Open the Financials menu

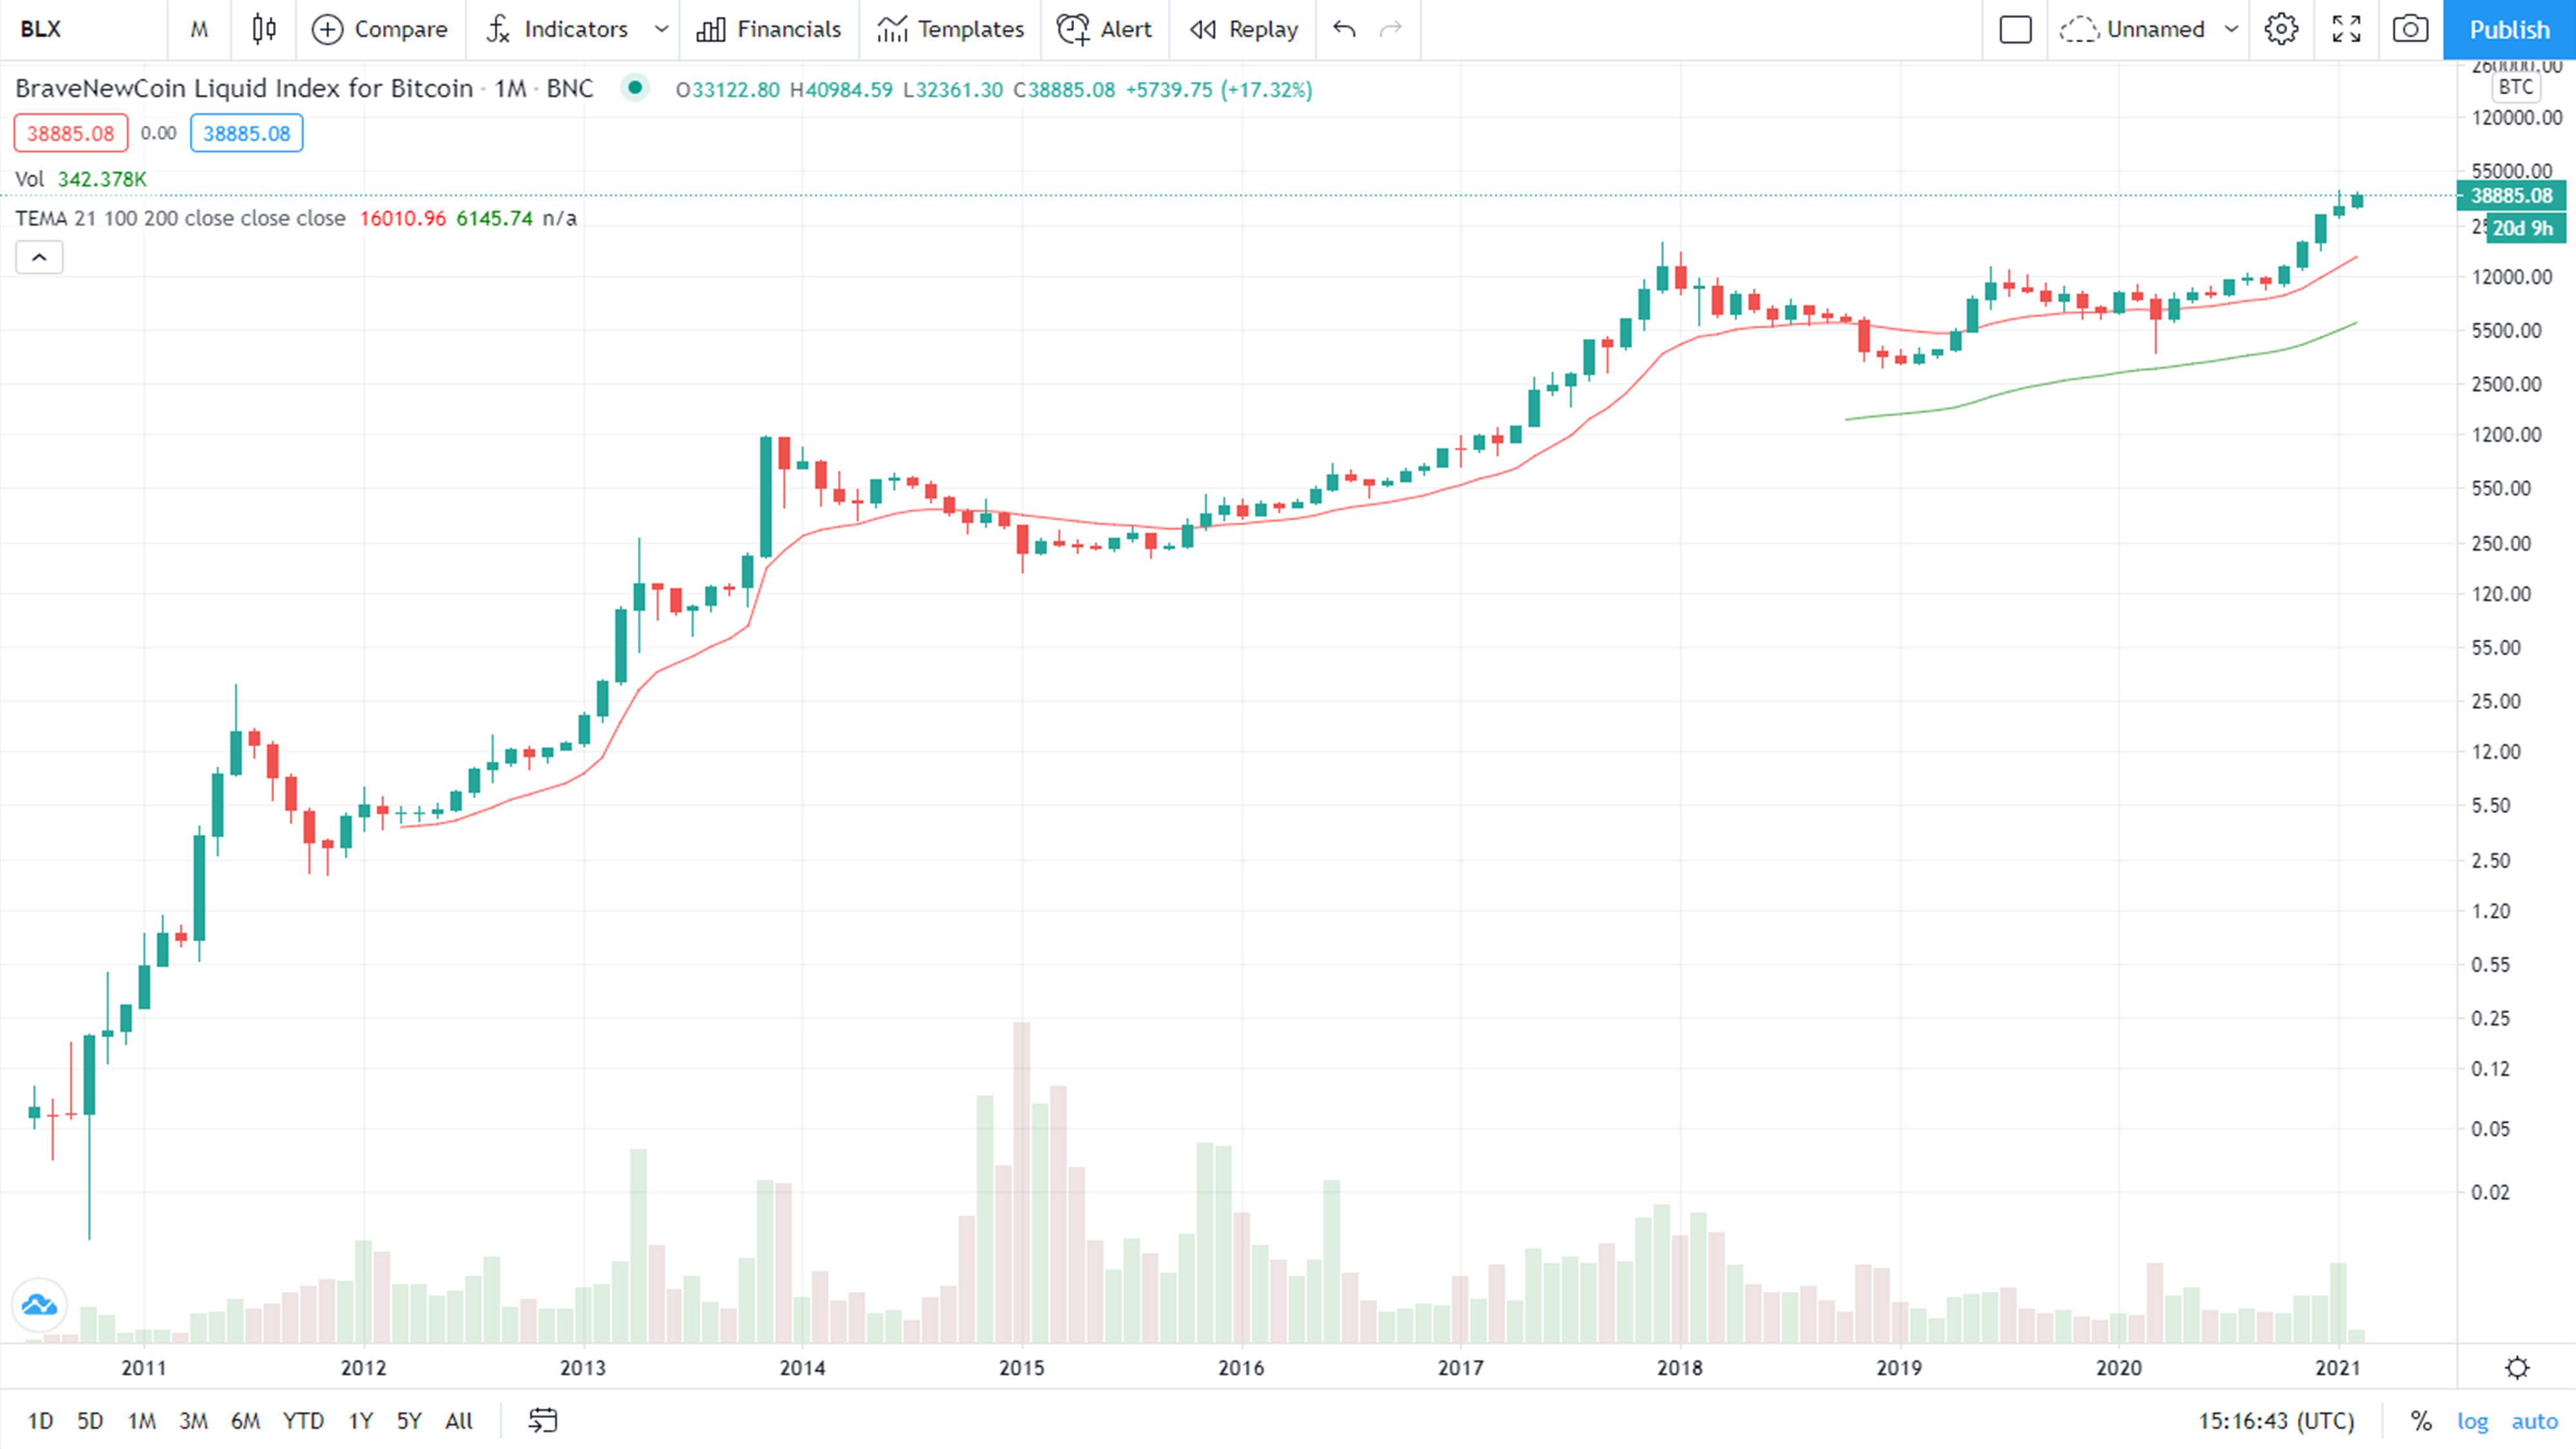[769, 29]
